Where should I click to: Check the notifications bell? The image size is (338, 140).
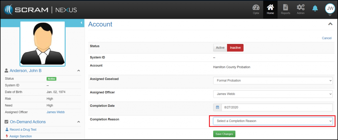[x=315, y=8]
